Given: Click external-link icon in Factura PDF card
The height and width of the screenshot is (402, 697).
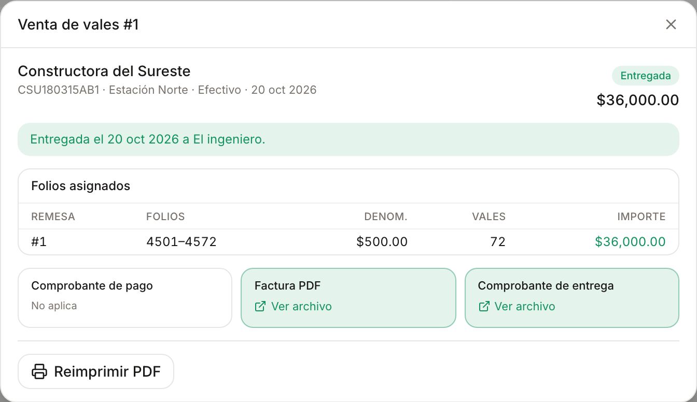Looking at the screenshot, I should pyautogui.click(x=260, y=306).
